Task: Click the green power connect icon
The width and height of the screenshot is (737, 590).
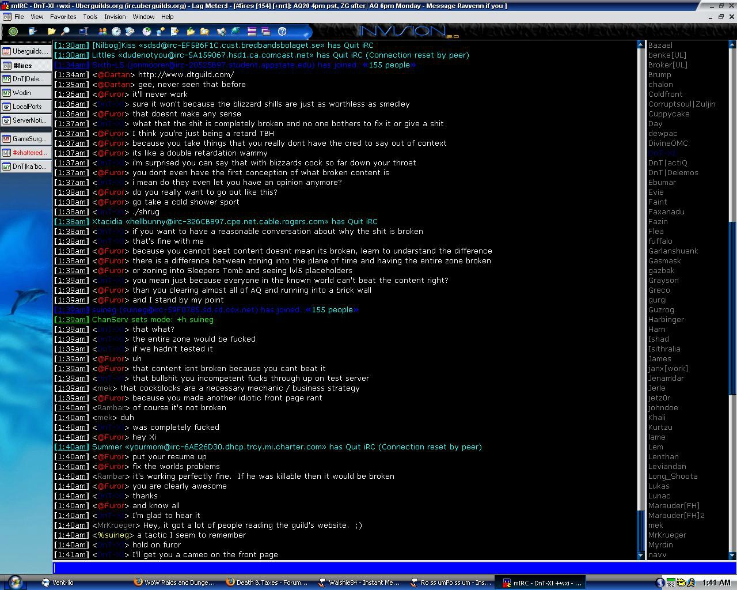Action: coord(13,31)
